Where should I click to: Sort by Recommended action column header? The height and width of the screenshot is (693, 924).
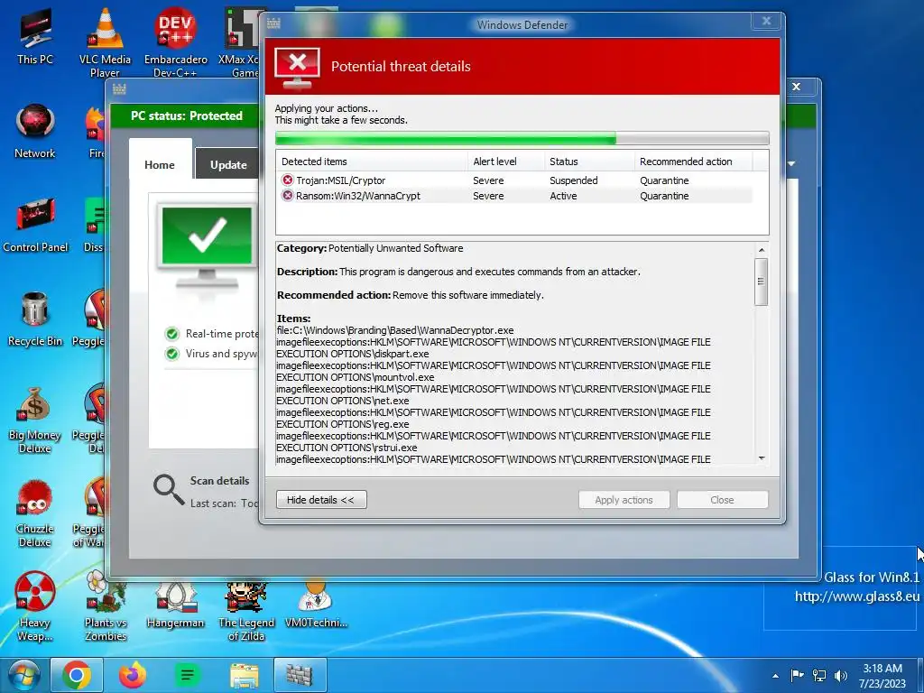pyautogui.click(x=693, y=162)
